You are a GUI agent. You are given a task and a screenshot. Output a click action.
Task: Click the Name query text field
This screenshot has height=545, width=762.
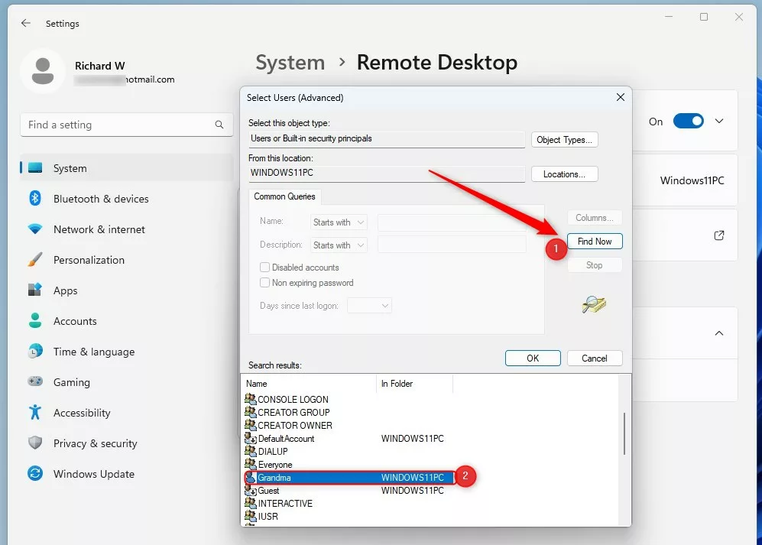click(x=452, y=222)
